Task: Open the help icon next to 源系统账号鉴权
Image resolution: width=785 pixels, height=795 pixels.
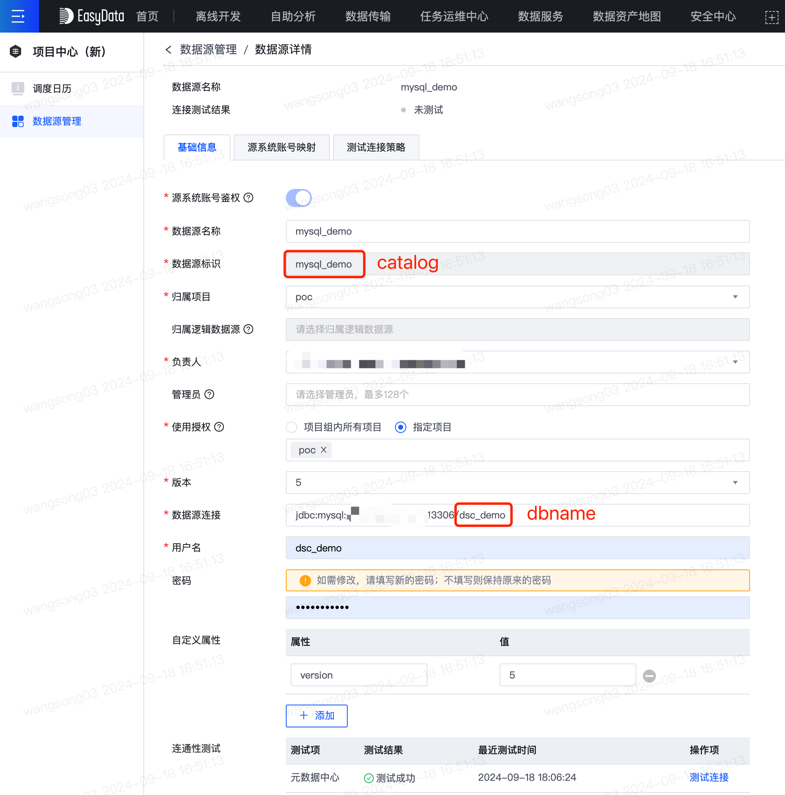Action: click(x=248, y=198)
